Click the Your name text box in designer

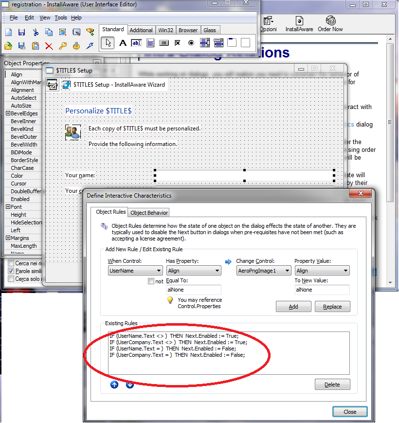[244, 175]
